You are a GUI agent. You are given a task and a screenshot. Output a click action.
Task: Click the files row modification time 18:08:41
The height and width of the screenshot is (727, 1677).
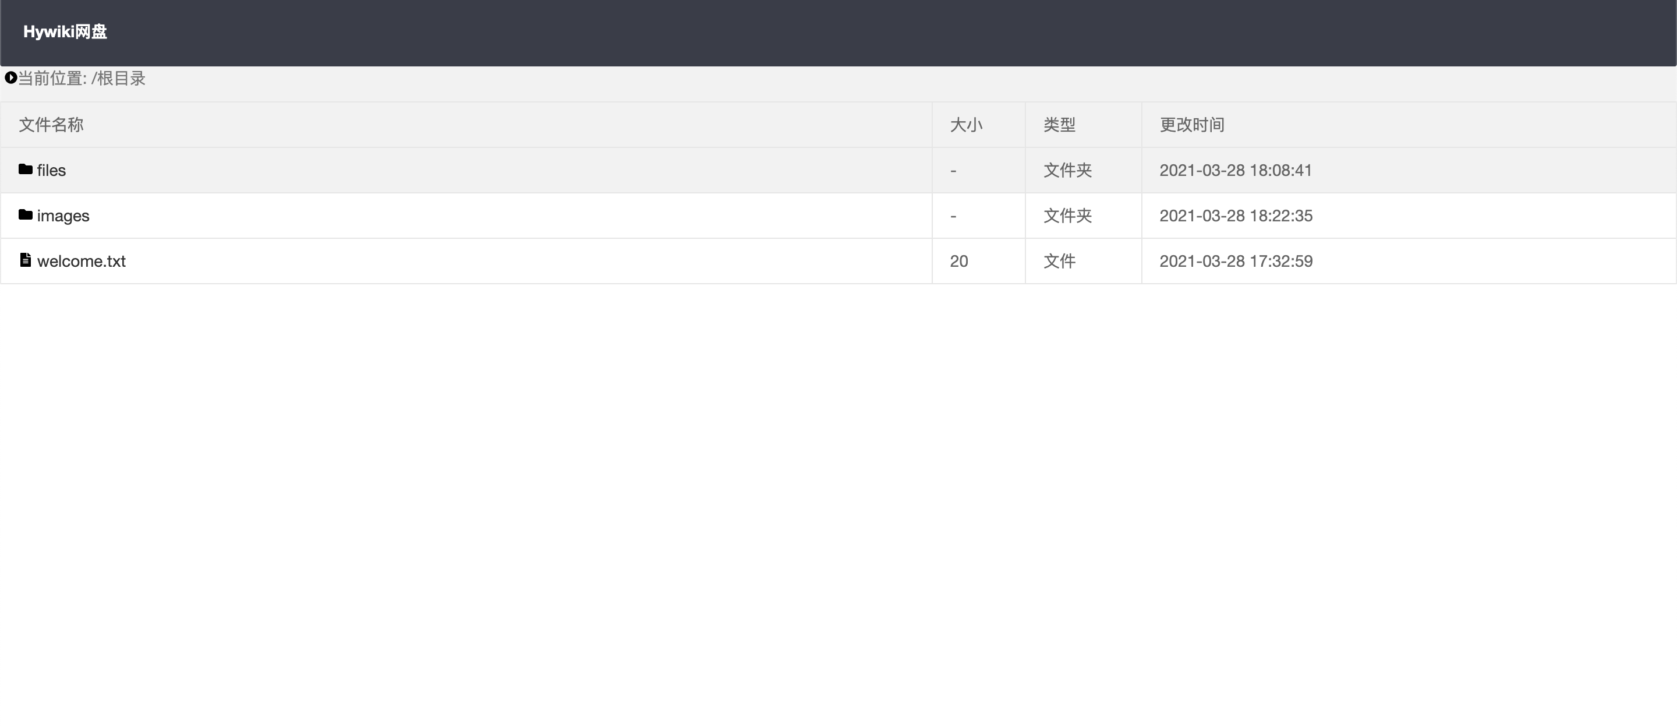pos(1235,171)
